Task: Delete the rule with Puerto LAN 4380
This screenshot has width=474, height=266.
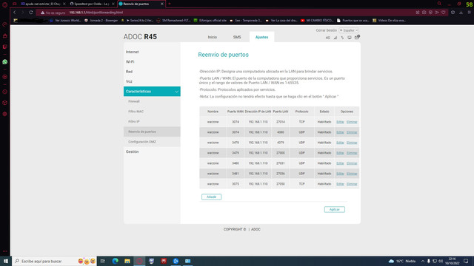Action: pyautogui.click(x=352, y=132)
